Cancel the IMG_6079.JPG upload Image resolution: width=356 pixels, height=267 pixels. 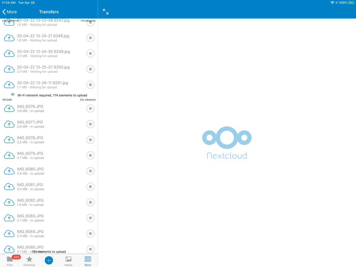90,155
